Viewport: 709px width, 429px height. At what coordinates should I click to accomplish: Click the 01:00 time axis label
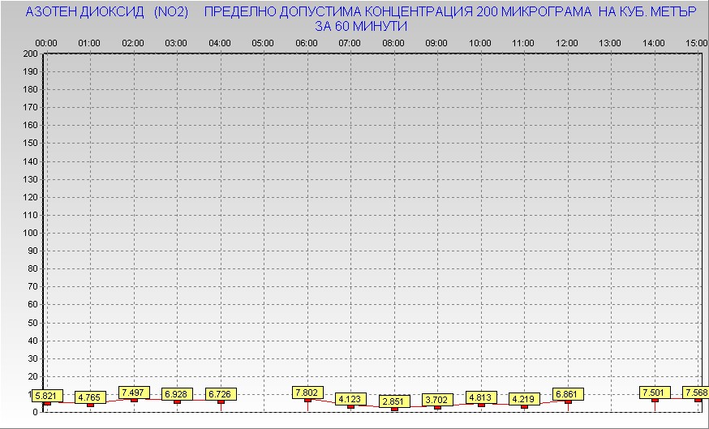pos(89,44)
